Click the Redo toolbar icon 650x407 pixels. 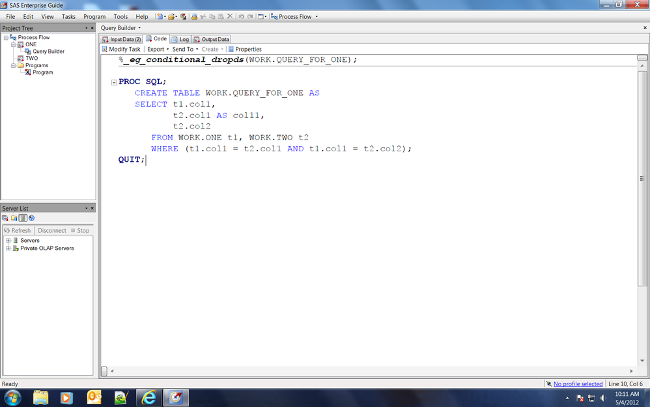(250, 16)
